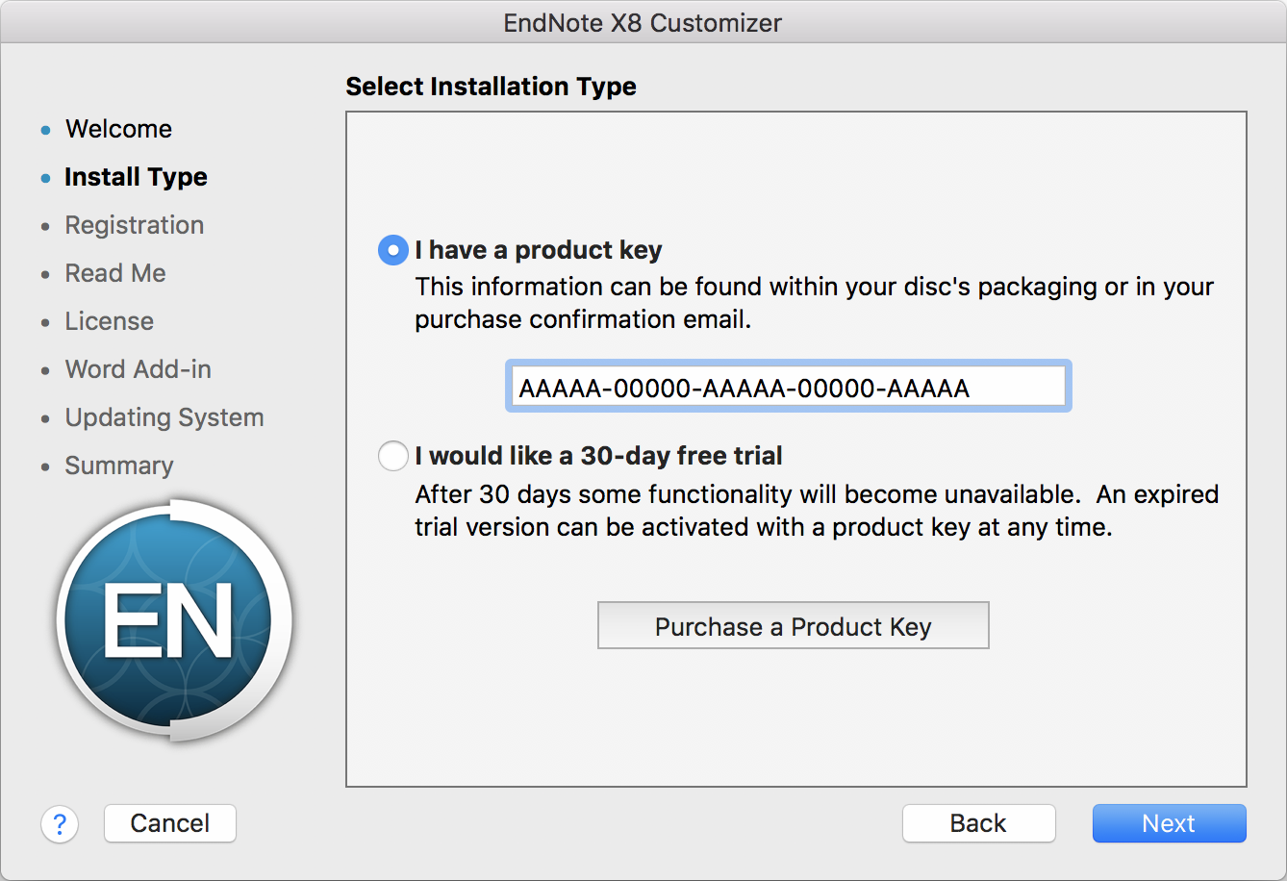Click the 'I have a product key' label text
This screenshot has height=881, width=1287.
pyautogui.click(x=539, y=250)
